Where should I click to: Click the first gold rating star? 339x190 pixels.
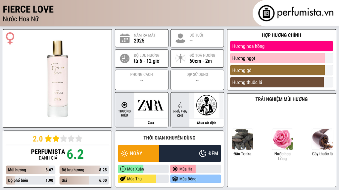[x=48, y=139]
